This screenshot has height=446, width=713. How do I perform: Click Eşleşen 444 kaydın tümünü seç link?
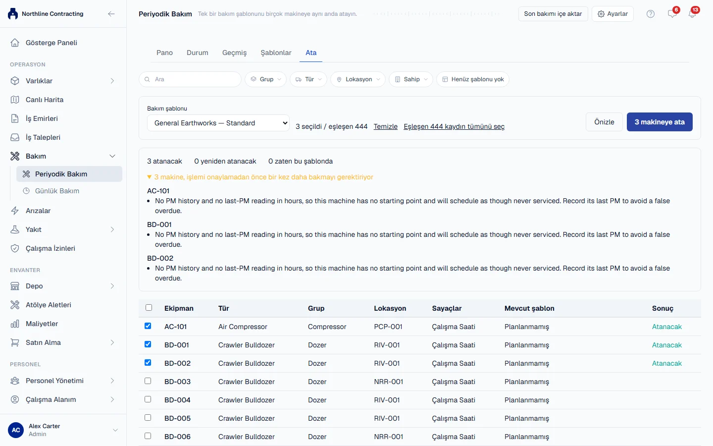point(454,126)
